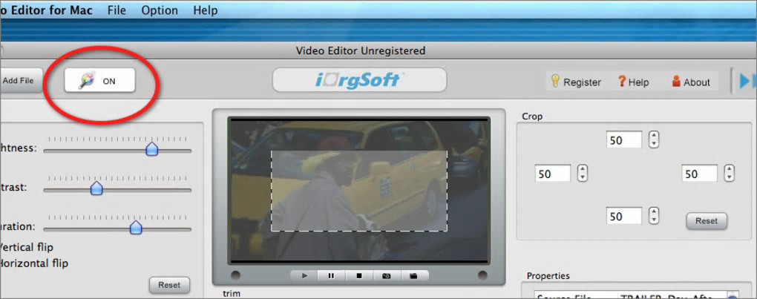Toggle the effect ON button with magnifier icon

pyautogui.click(x=100, y=81)
